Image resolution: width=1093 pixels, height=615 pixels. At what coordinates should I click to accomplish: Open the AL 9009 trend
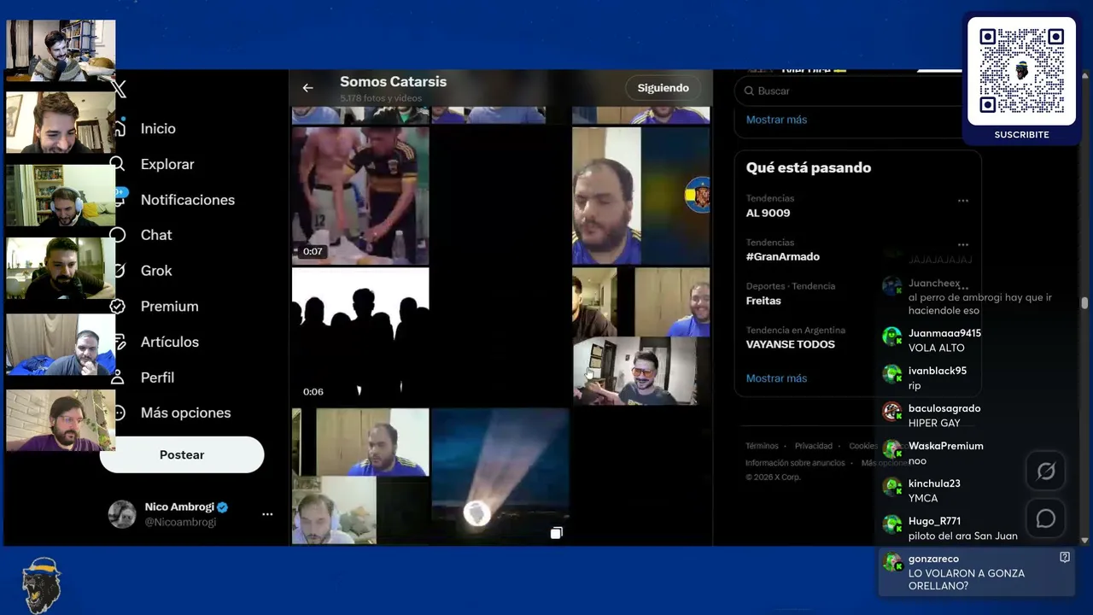pyautogui.click(x=769, y=213)
